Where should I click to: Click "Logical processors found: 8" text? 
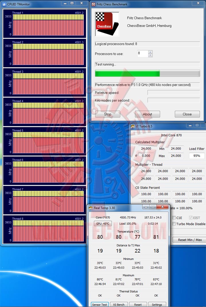tap(116, 44)
